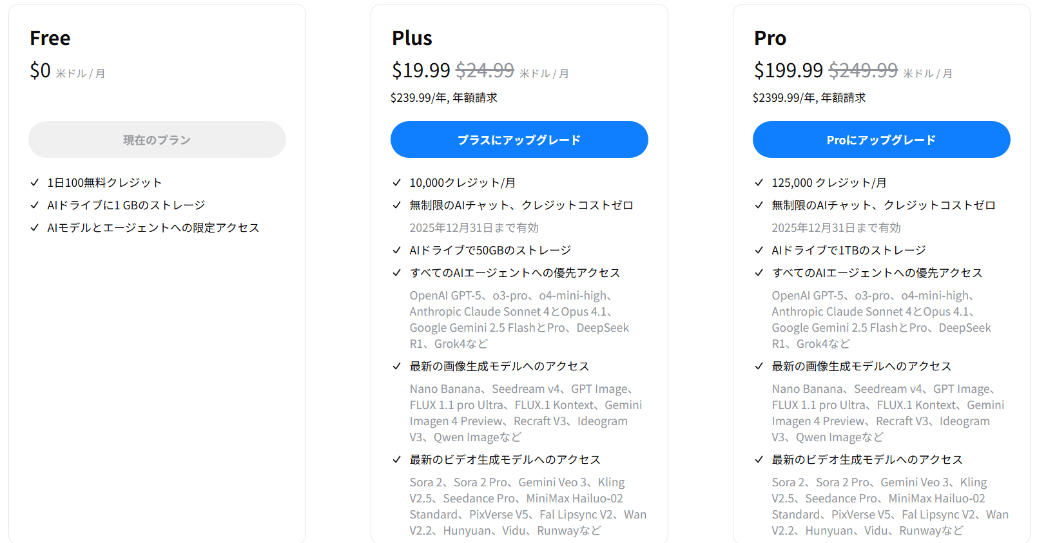Click the $239.99/年 annual billing text
The width and height of the screenshot is (1037, 543).
[443, 98]
